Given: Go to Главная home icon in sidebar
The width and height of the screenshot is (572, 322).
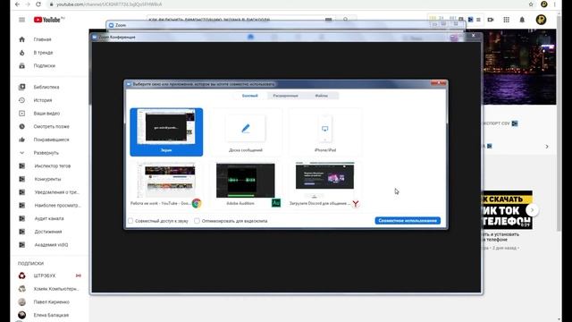Looking at the screenshot, I should pos(21,39).
